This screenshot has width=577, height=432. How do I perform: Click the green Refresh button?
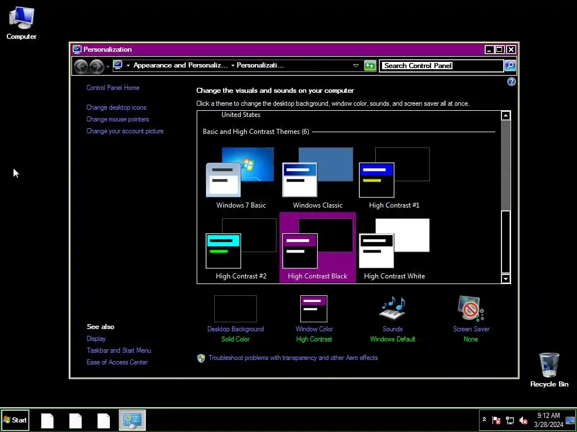370,66
